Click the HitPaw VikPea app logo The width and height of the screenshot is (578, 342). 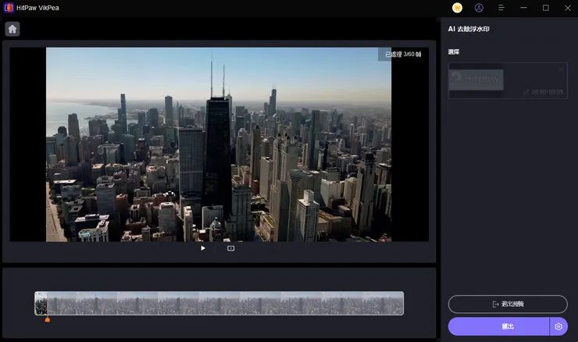coord(8,8)
